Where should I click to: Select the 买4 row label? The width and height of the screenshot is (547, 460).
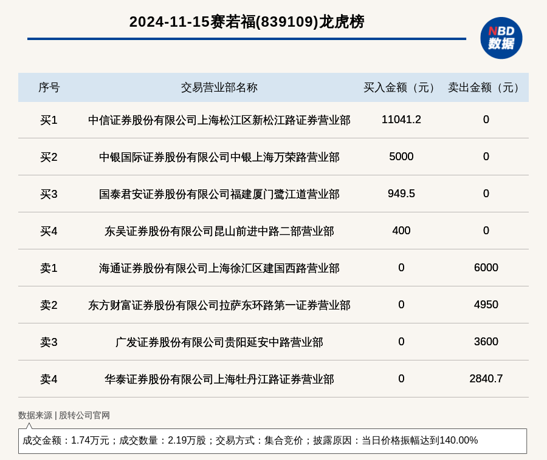[x=49, y=231]
